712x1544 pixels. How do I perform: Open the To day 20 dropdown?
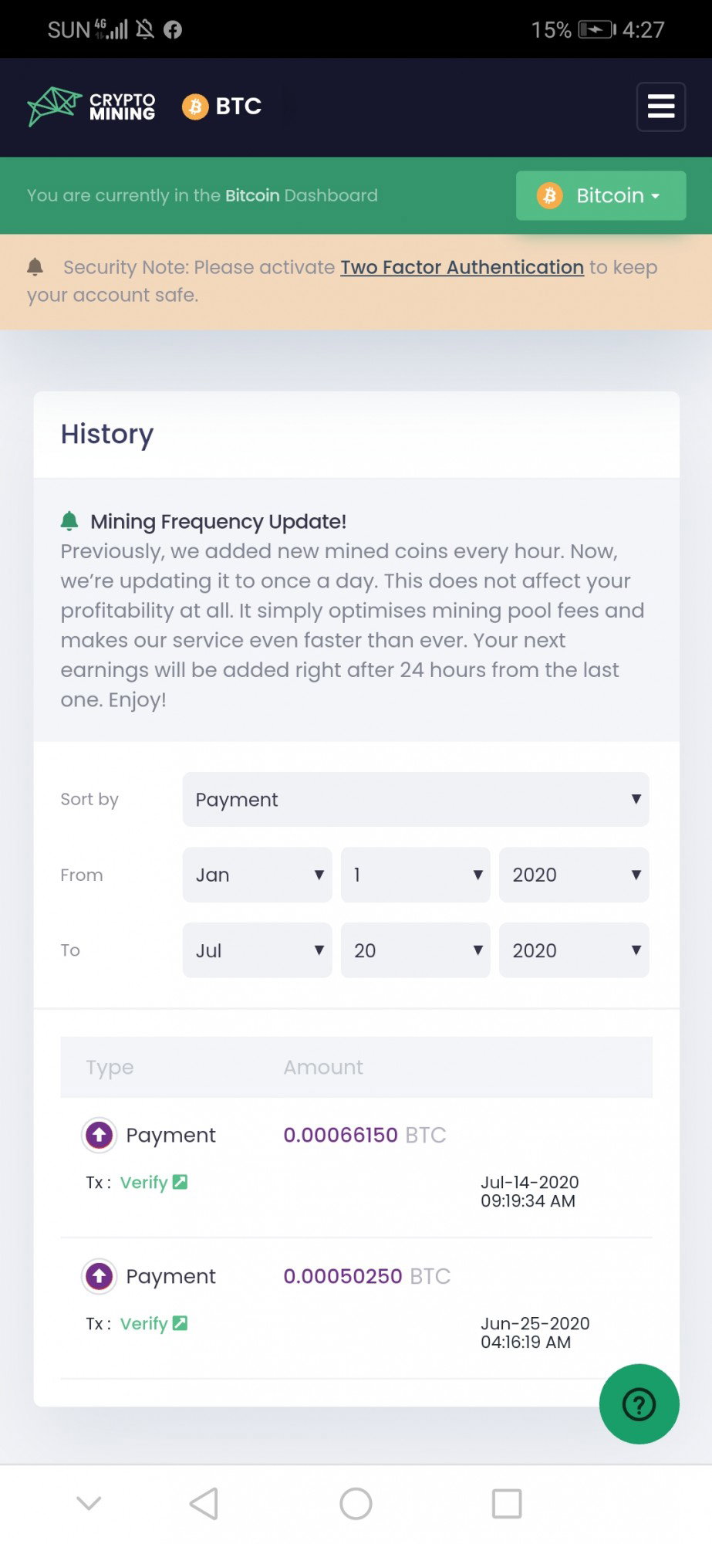coord(415,950)
